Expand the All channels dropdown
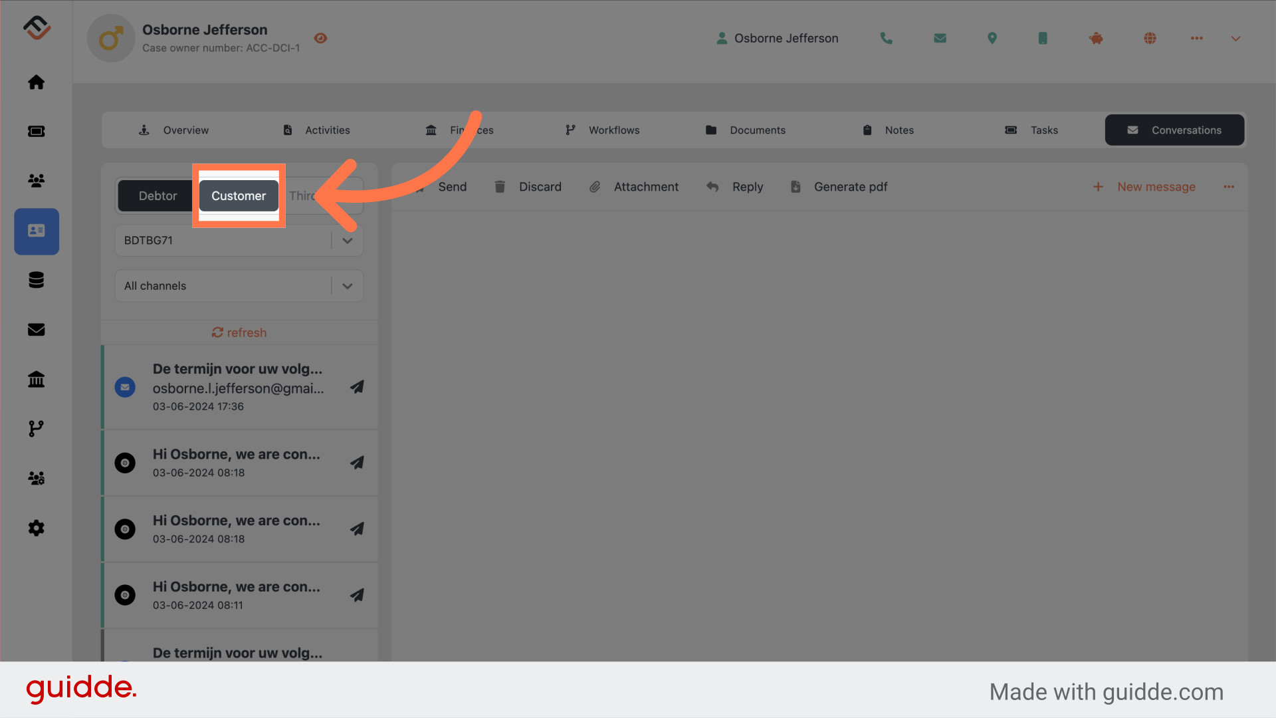This screenshot has height=718, width=1276. (x=239, y=285)
